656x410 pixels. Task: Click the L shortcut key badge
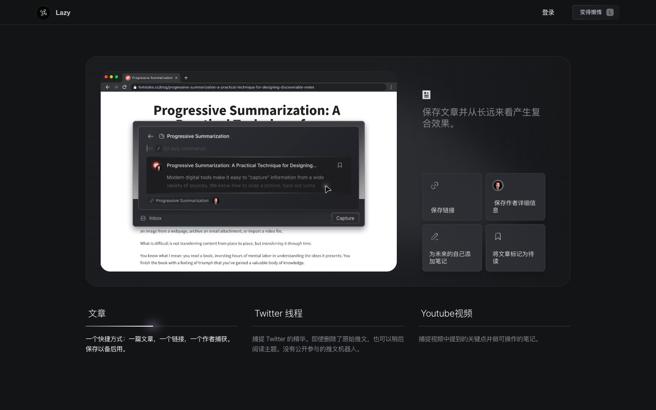(610, 12)
